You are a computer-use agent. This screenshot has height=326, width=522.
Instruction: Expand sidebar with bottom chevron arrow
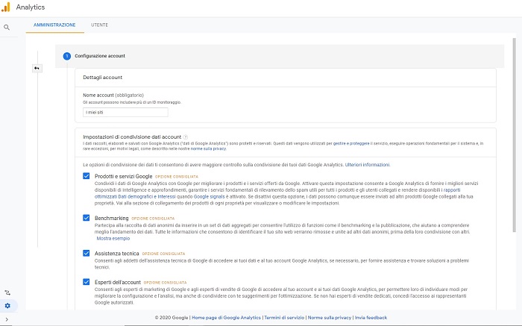[7, 319]
